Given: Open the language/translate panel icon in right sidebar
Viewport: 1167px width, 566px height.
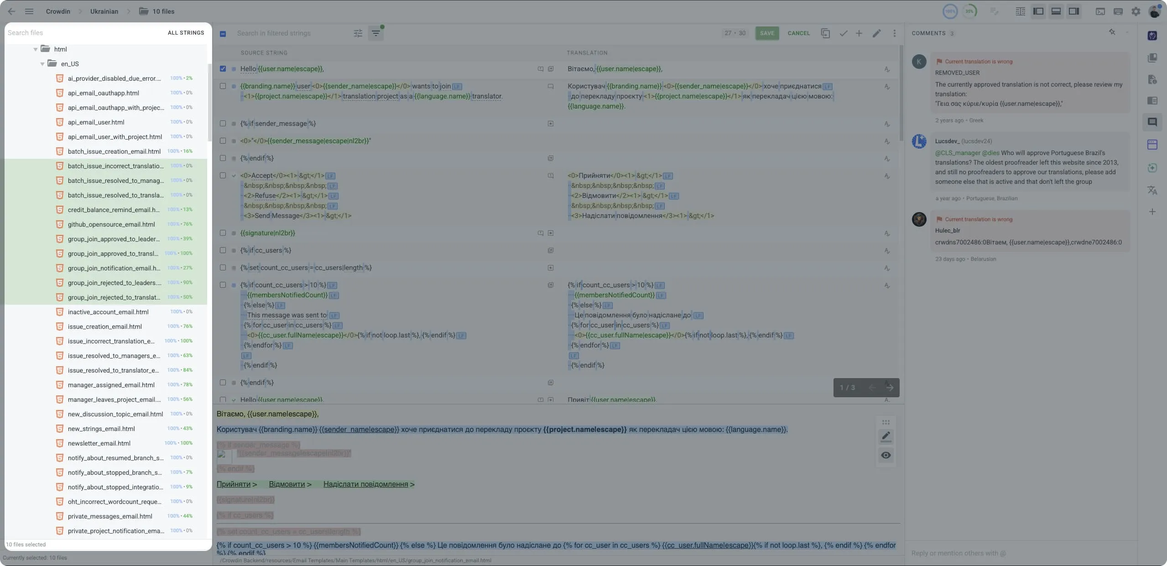Looking at the screenshot, I should coord(1151,190).
